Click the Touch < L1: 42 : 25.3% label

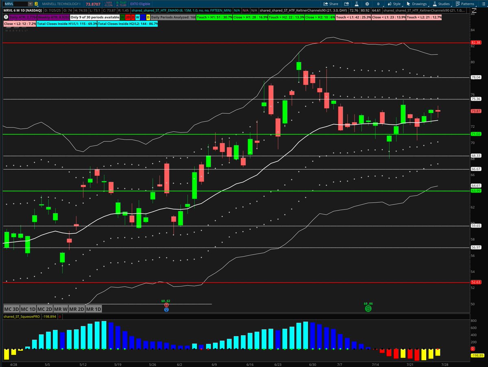click(x=353, y=17)
